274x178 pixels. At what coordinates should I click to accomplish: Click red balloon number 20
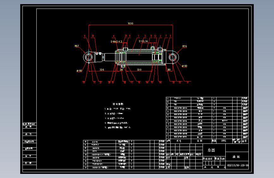(109, 82)
